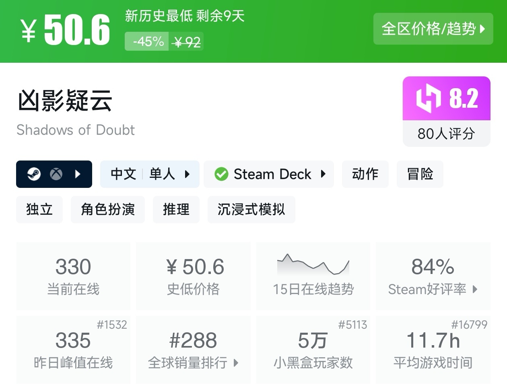507x385 pixels.
Task: Open the 15日在线趋势 chart
Action: pos(313,276)
